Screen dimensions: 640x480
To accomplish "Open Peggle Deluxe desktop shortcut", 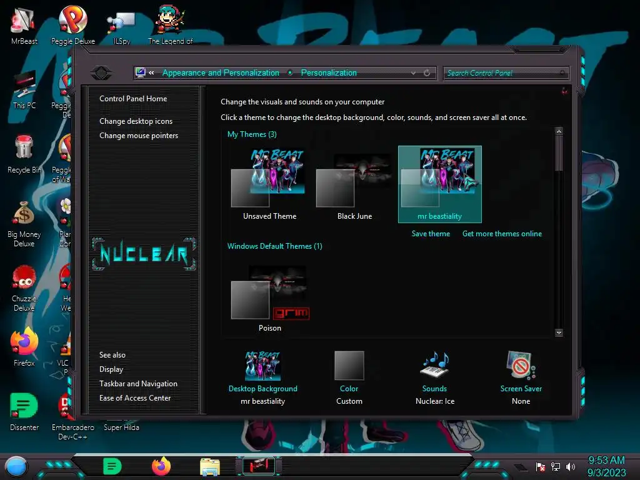I will (73, 26).
